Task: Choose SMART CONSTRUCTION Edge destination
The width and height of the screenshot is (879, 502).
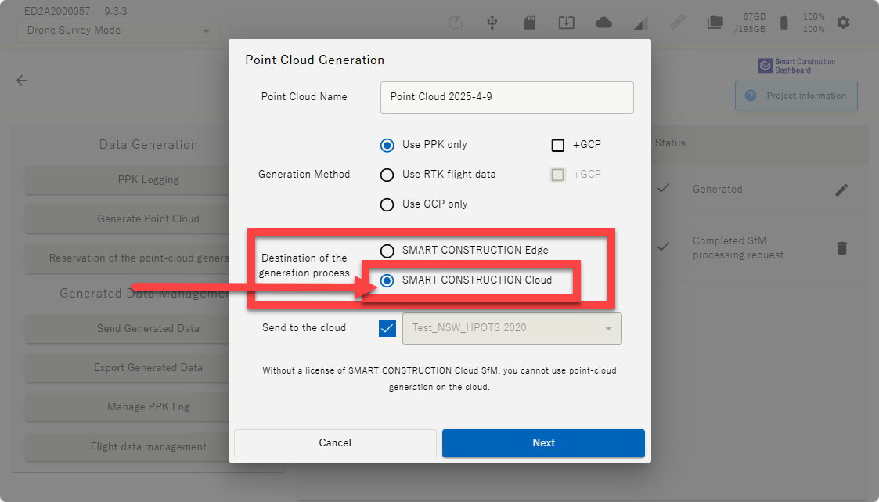Action: pos(387,251)
